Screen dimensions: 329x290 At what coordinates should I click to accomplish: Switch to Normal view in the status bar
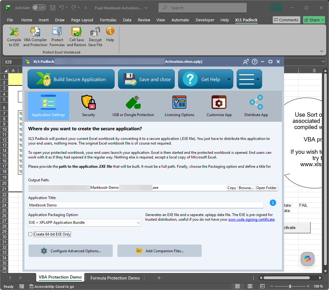(238, 286)
